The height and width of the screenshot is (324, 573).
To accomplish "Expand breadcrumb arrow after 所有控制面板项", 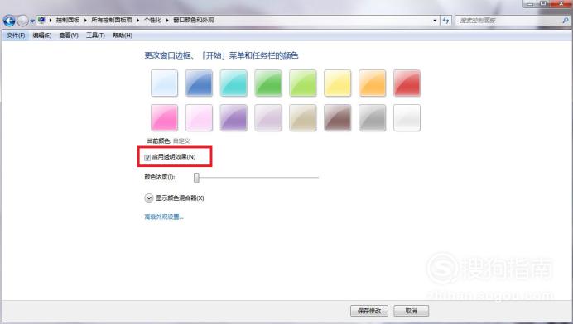I will point(138,20).
